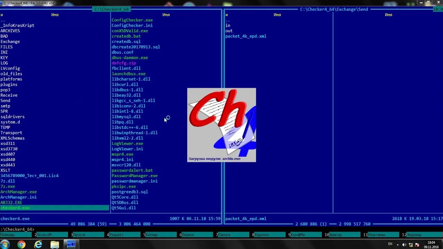Select the XMLSchemas folder
443x249 pixels.
12,138
